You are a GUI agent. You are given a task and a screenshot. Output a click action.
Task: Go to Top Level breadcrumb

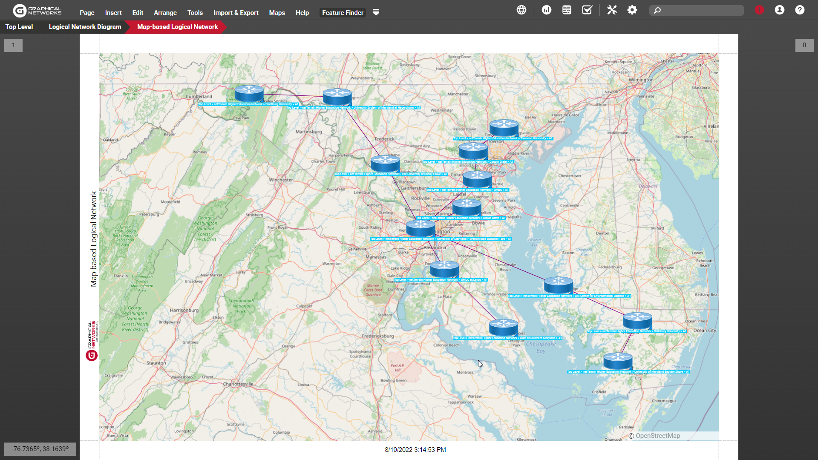19,26
